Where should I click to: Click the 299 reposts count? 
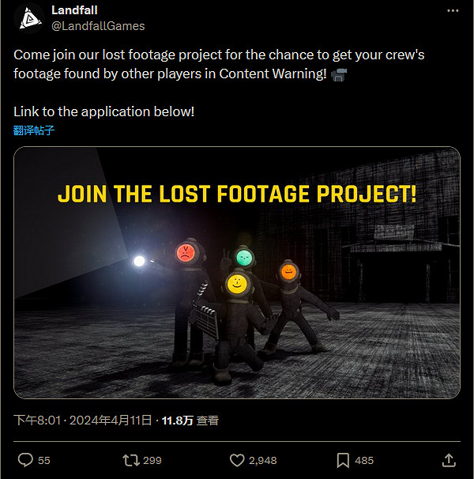(152, 460)
